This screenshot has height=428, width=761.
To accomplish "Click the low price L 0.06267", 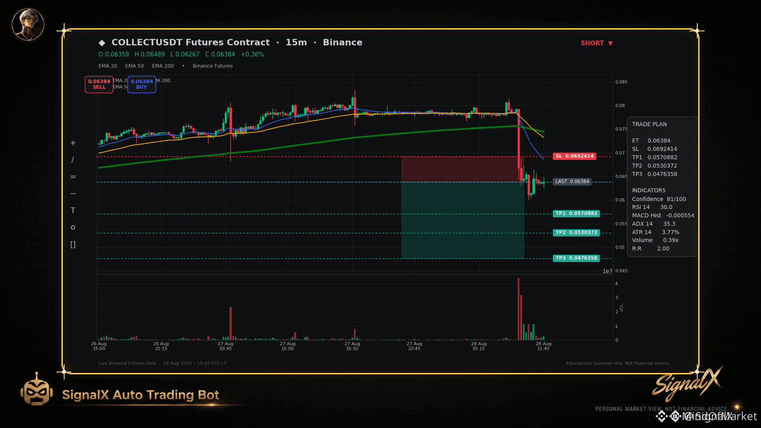I will [185, 54].
